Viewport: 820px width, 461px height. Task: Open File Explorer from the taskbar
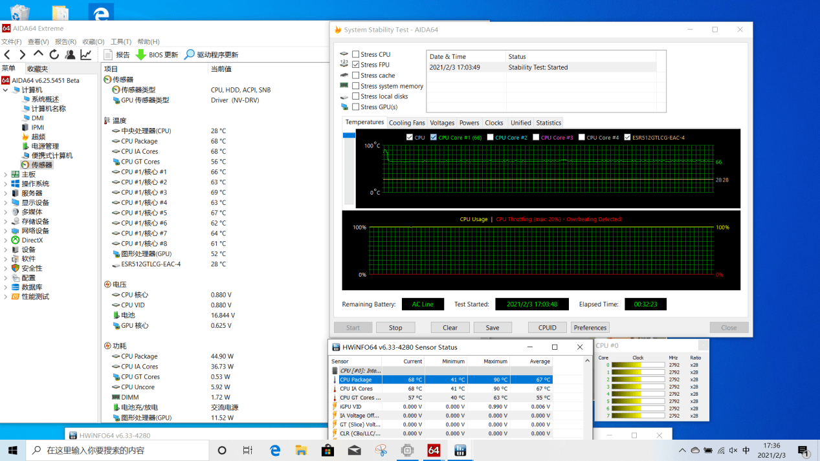click(302, 450)
